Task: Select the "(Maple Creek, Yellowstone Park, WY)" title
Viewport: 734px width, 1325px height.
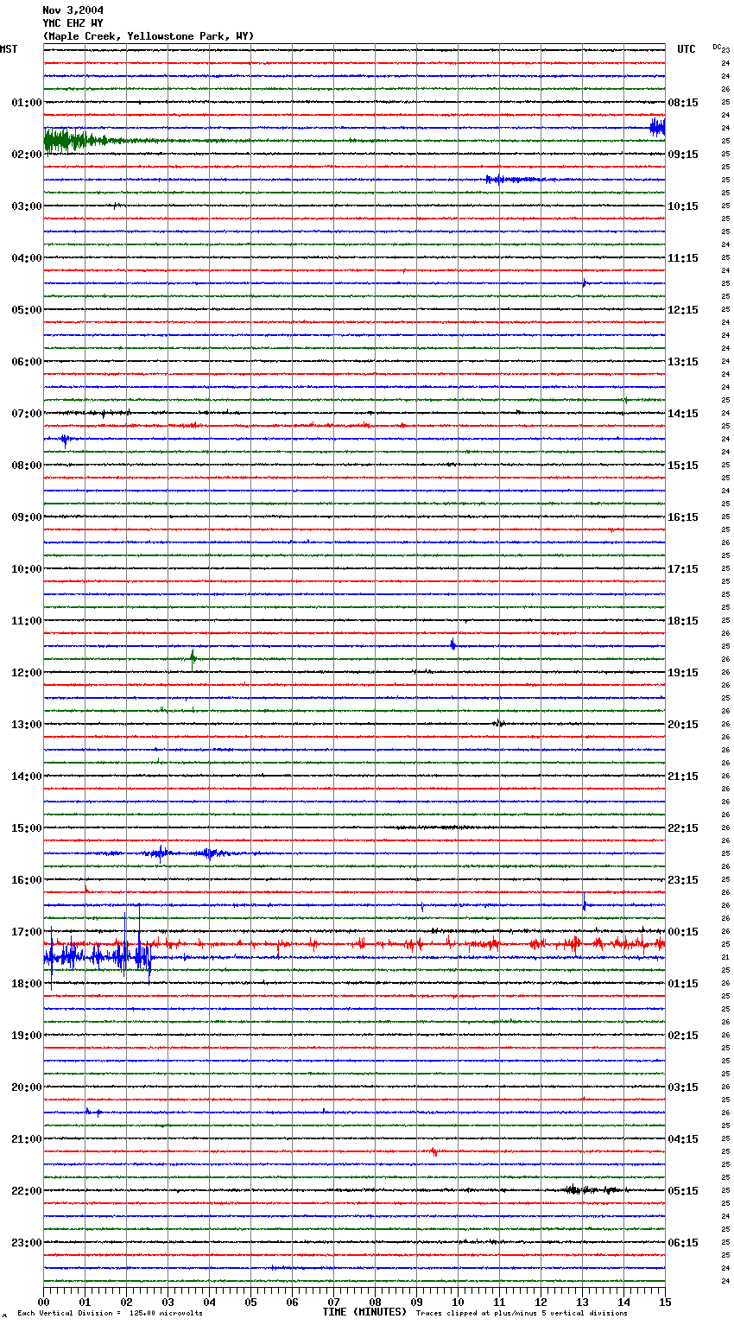Action: click(x=149, y=36)
